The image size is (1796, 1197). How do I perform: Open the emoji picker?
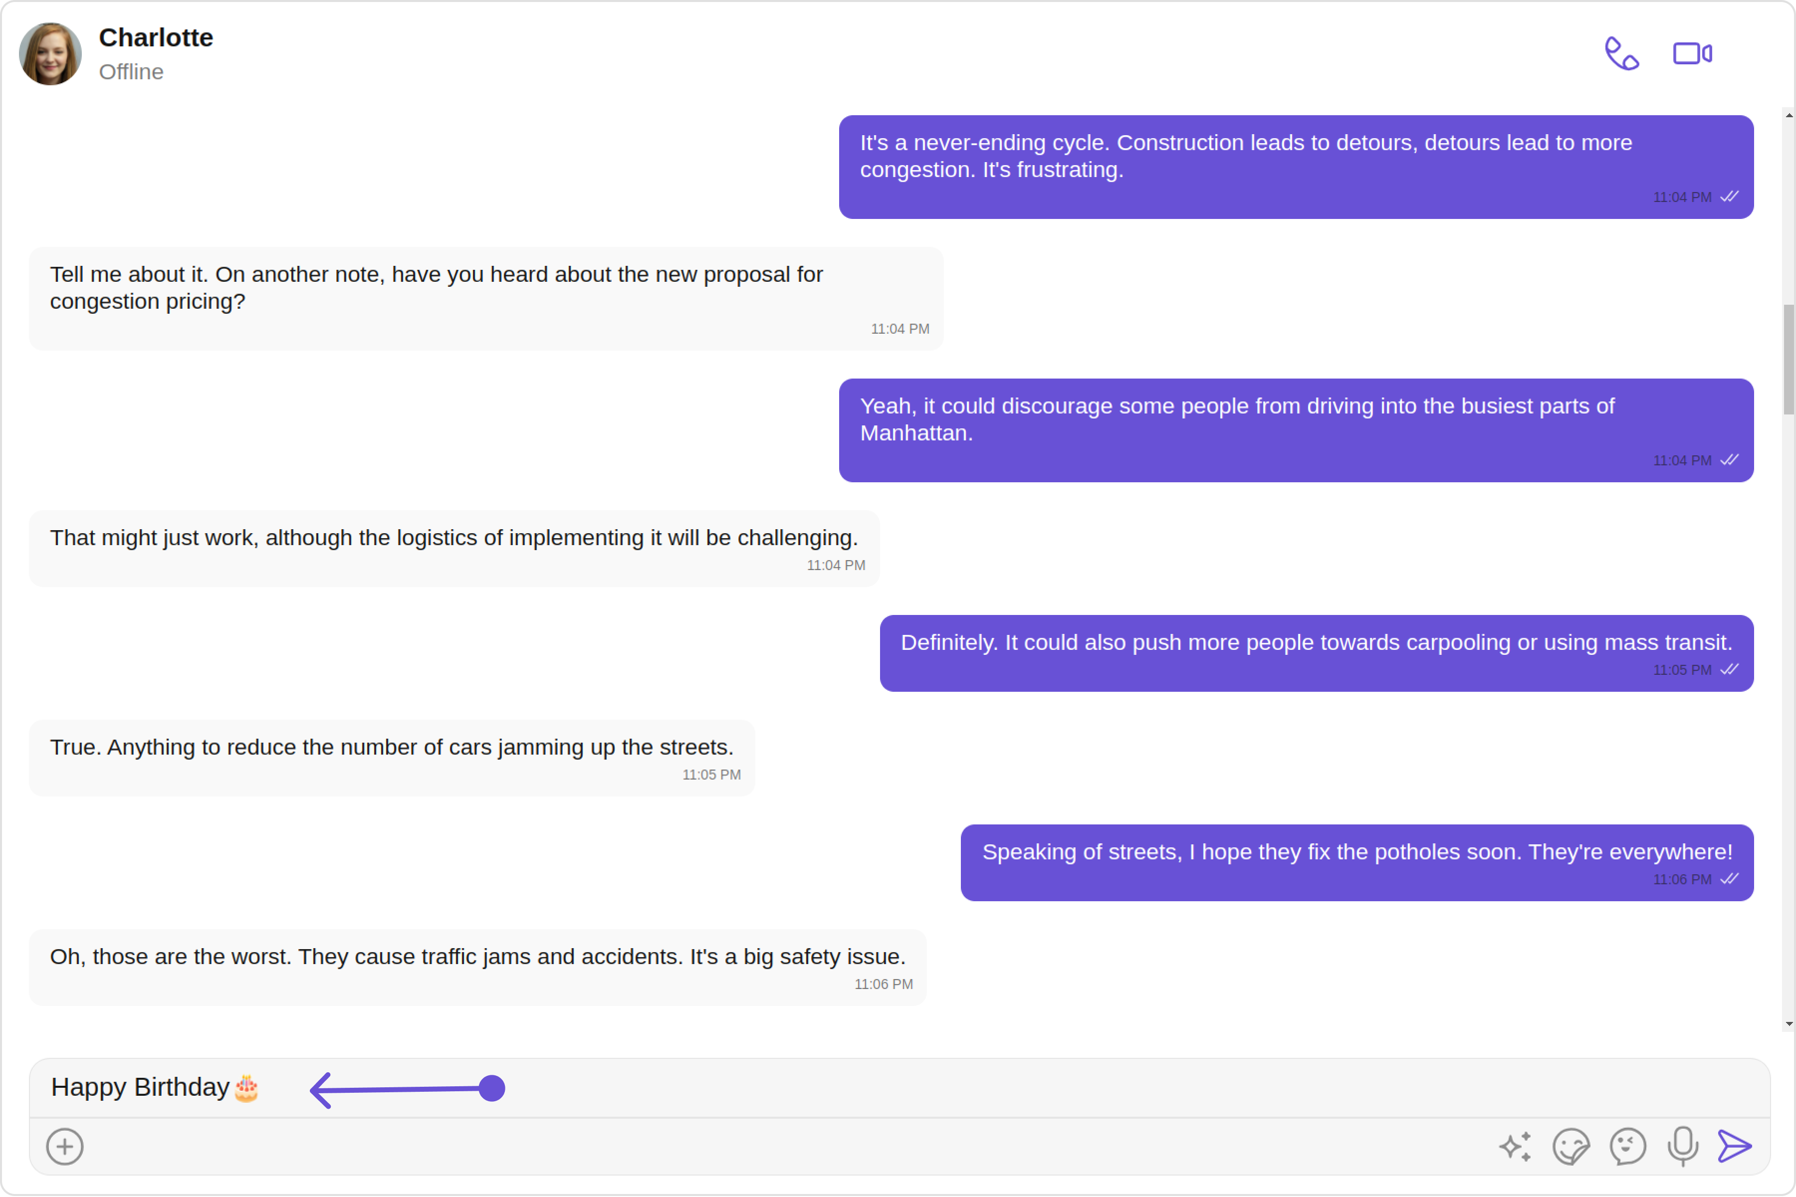point(1627,1147)
